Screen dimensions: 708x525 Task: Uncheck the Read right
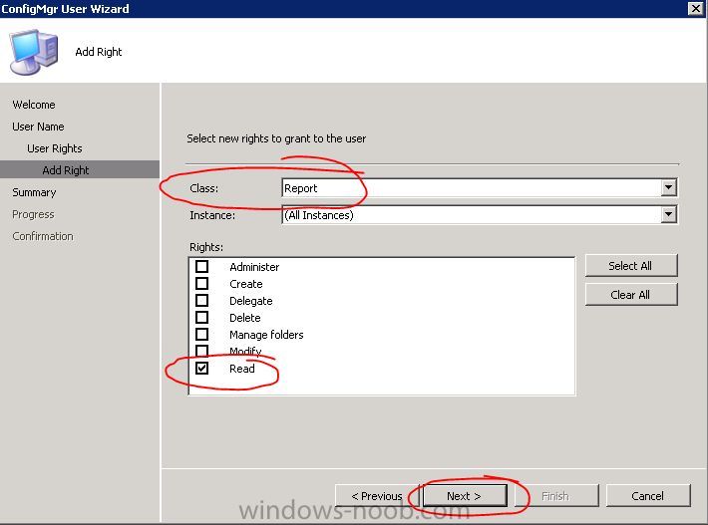[201, 368]
